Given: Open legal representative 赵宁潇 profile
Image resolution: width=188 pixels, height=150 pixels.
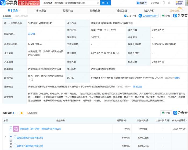Looking at the screenshot, I should pyautogui.click(x=31, y=34).
